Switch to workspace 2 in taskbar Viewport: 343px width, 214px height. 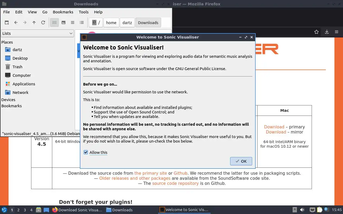click(18, 210)
